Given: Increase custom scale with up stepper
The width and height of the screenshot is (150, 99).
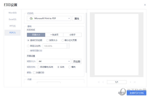Looking at the screenshot, I should pyautogui.click(x=68, y=45).
